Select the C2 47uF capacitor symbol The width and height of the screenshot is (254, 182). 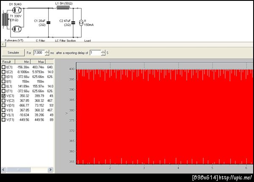tap(73, 22)
